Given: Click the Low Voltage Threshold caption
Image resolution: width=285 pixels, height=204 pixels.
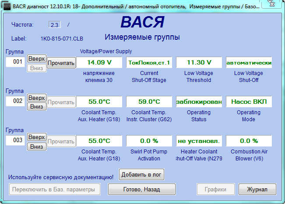Looking at the screenshot, I should pos(199,77).
